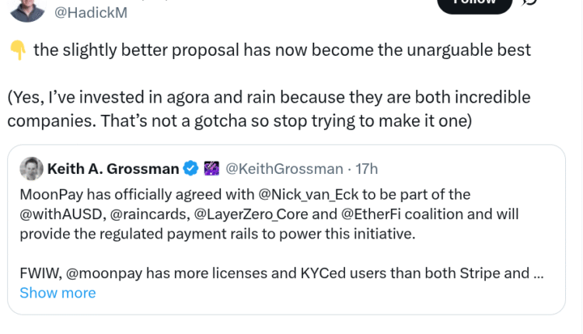Image resolution: width=583 pixels, height=334 pixels.
Task: Click the Keith A. Grossman display name
Action: click(x=113, y=169)
